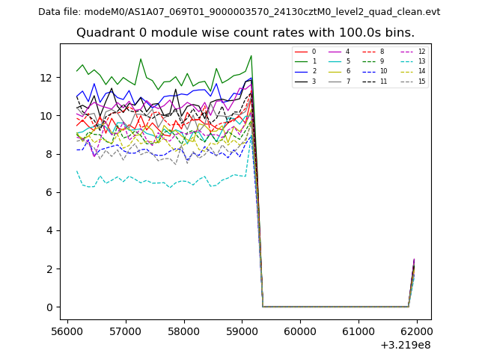Click the y-axis tick label 2
The height and width of the screenshot is (359, 479).
coord(50,269)
